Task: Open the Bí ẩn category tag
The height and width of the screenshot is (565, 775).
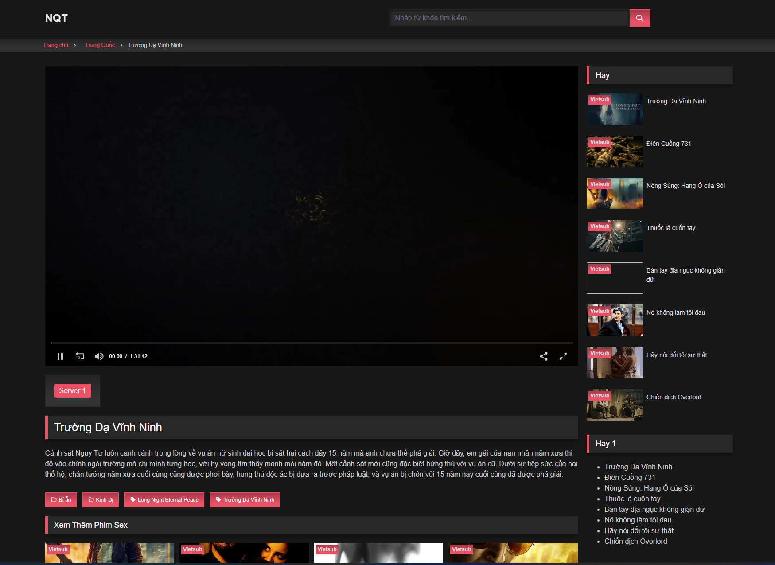Action: click(x=61, y=500)
